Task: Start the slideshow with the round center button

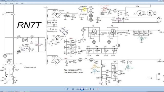Action: [x=82, y=89]
